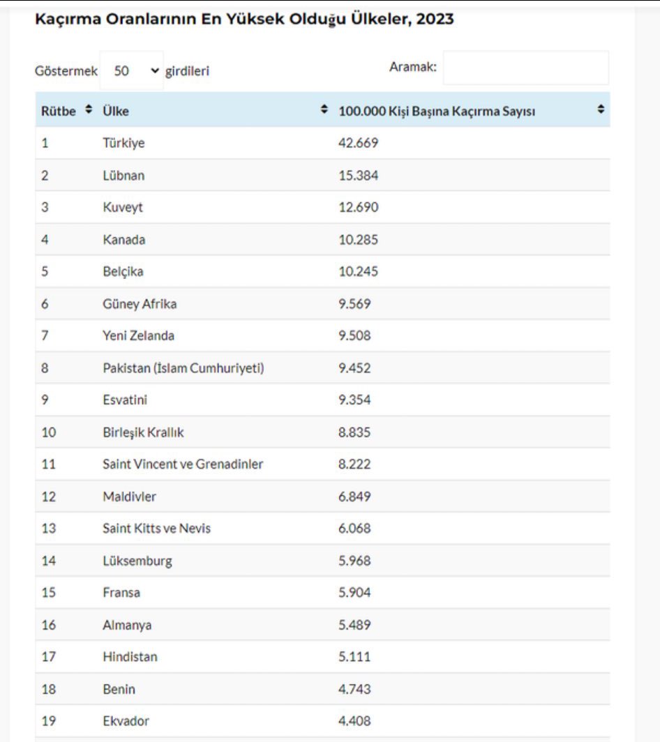Click rank number 1 in Türkiye row
This screenshot has width=660, height=742.
45,143
